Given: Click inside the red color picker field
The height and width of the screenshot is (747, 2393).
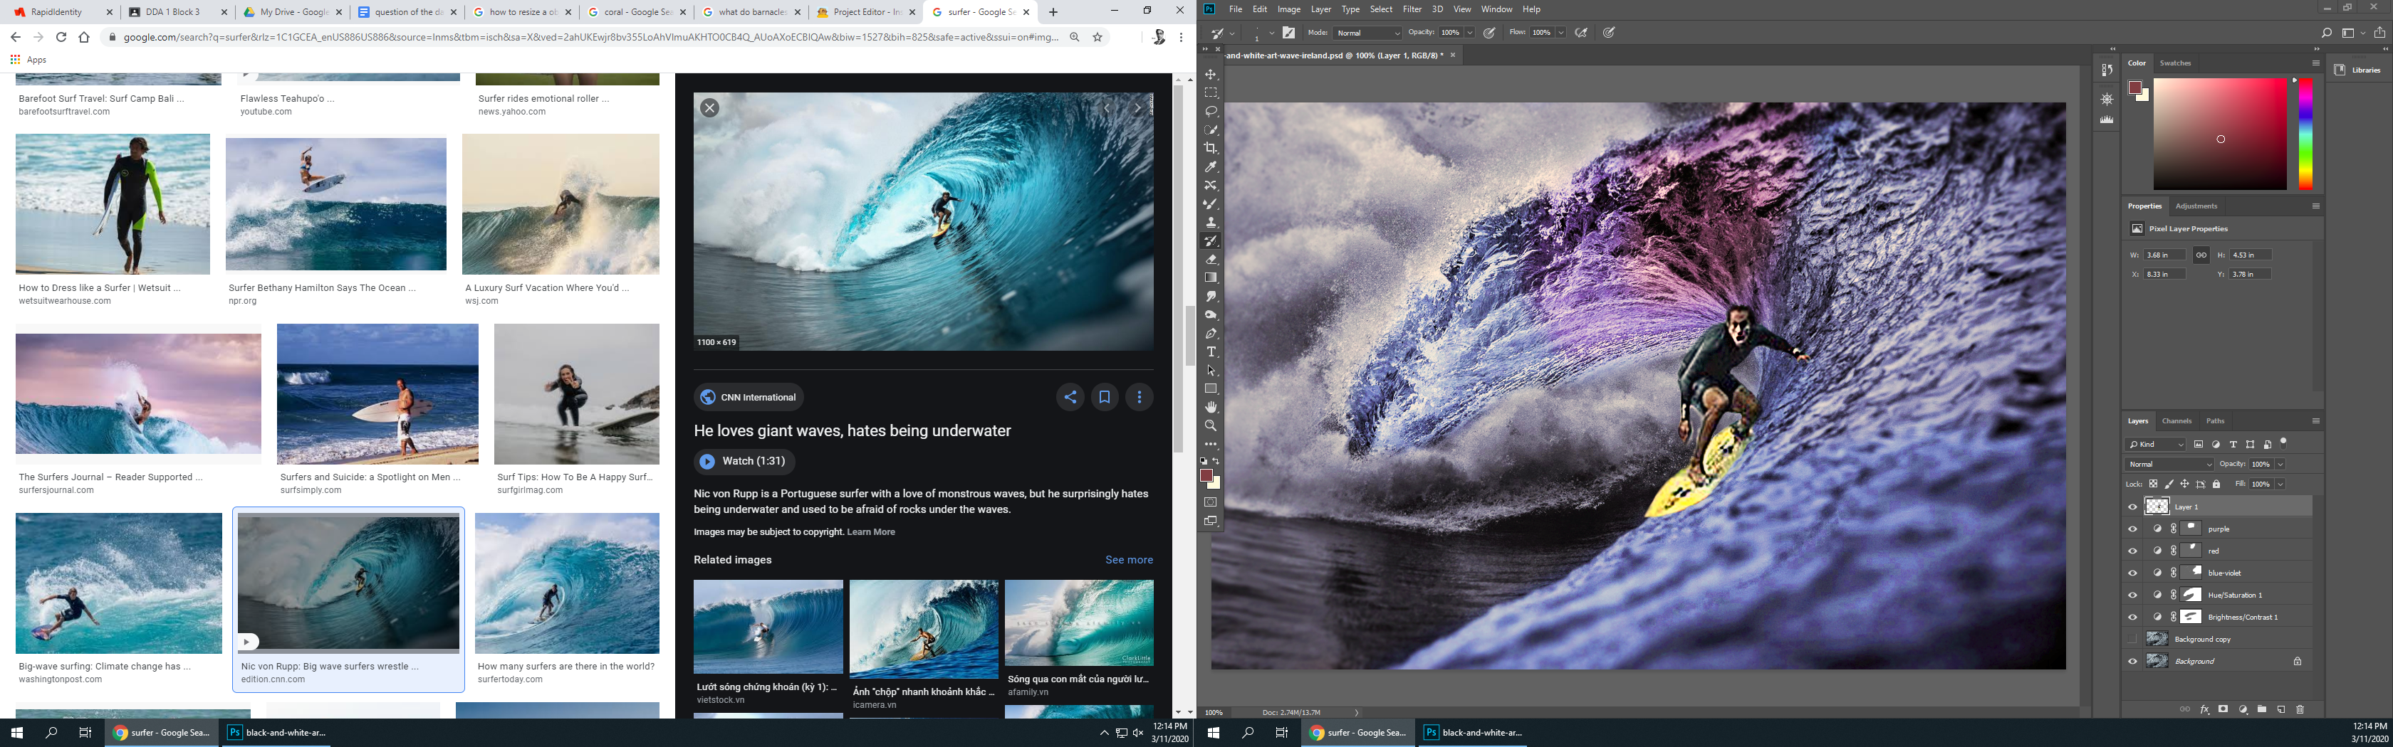Looking at the screenshot, I should tap(2220, 134).
